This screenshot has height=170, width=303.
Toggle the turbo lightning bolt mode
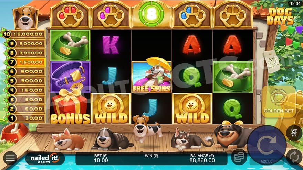[x=294, y=133]
